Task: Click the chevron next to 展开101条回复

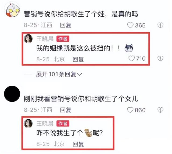Action: click(80, 74)
